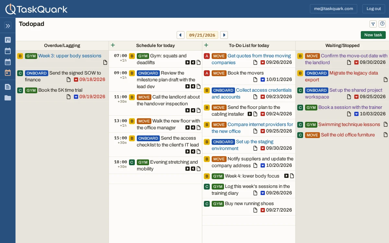389x243 pixels.
Task: Click the play icon on 'Send the floor plan' task
Action: (250, 114)
